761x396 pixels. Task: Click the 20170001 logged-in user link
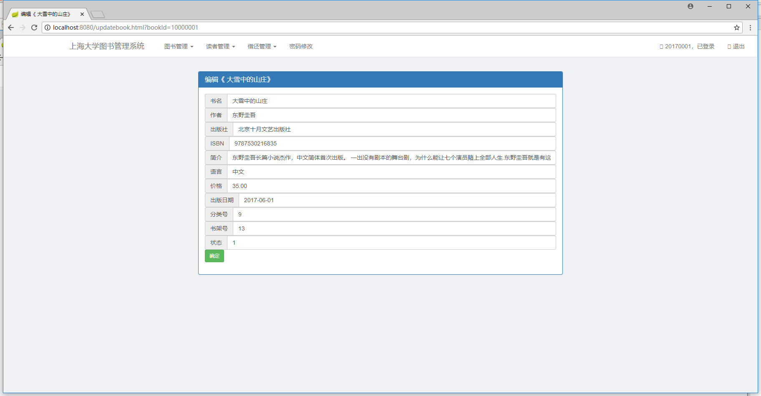(x=687, y=46)
